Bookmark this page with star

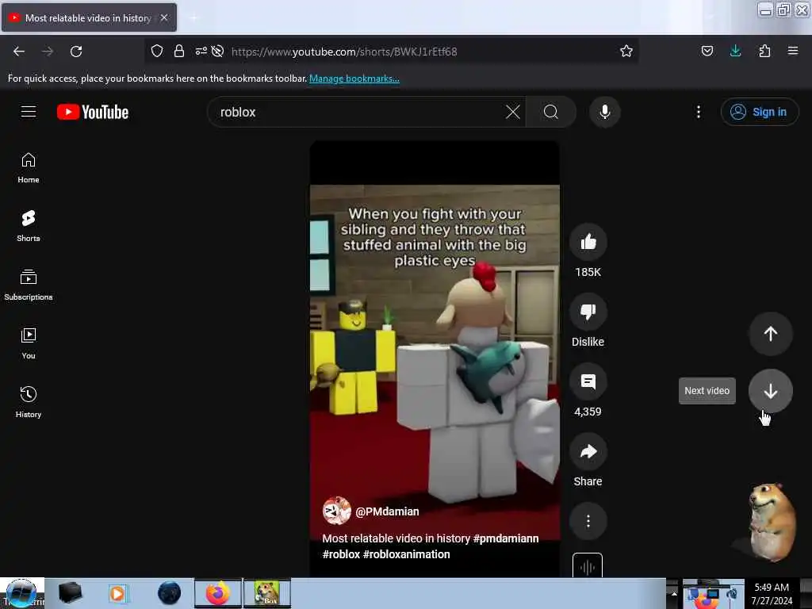[x=626, y=51]
